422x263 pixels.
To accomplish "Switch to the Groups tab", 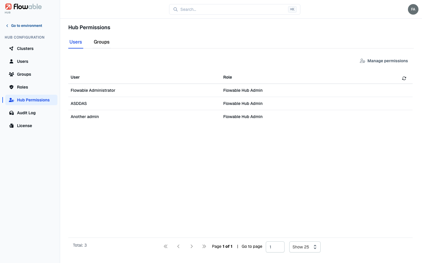I will [102, 42].
